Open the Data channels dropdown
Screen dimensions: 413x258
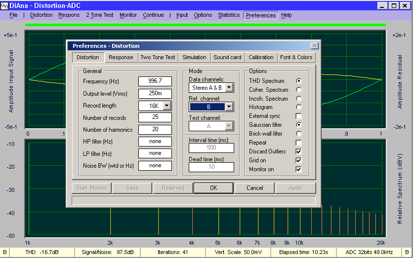click(x=229, y=88)
